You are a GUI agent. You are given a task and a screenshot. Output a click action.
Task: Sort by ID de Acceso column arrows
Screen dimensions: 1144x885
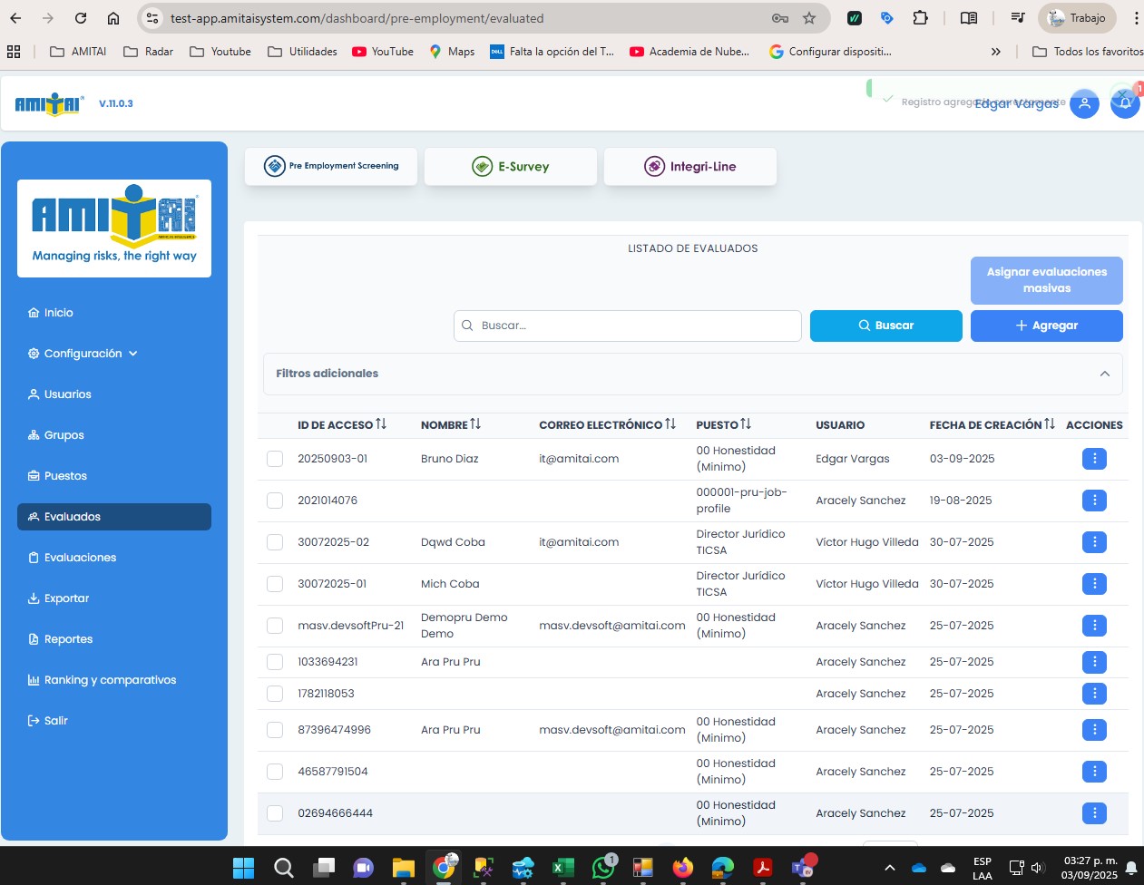(381, 424)
